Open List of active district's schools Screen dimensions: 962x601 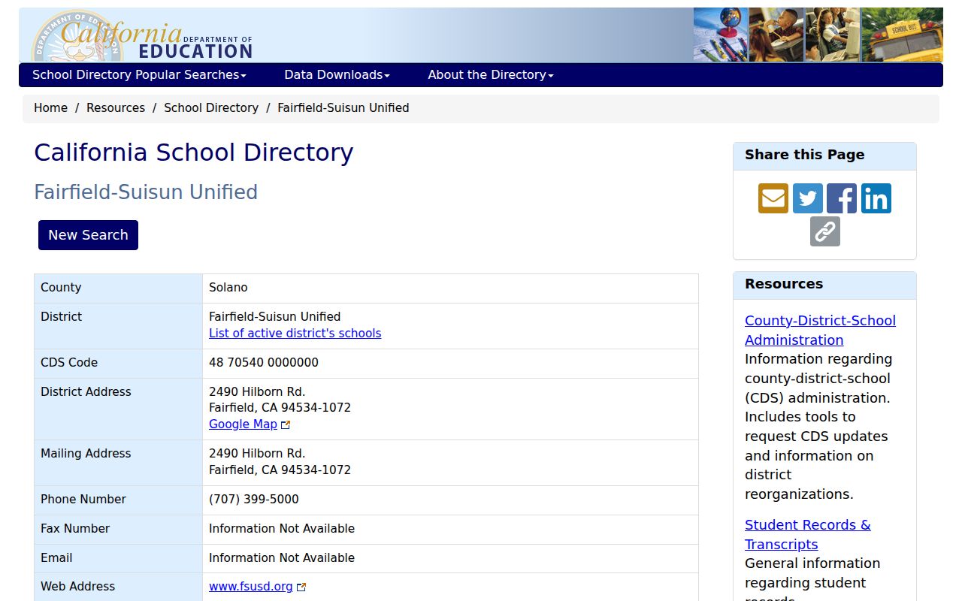coord(295,334)
